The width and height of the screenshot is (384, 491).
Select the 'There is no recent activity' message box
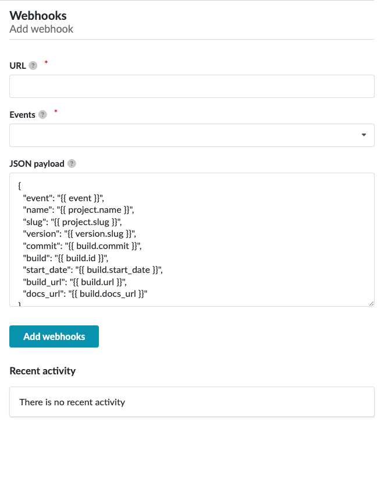pos(192,401)
